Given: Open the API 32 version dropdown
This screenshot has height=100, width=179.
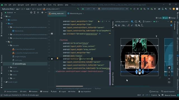Looking at the screenshot, I should [x=156, y=22].
